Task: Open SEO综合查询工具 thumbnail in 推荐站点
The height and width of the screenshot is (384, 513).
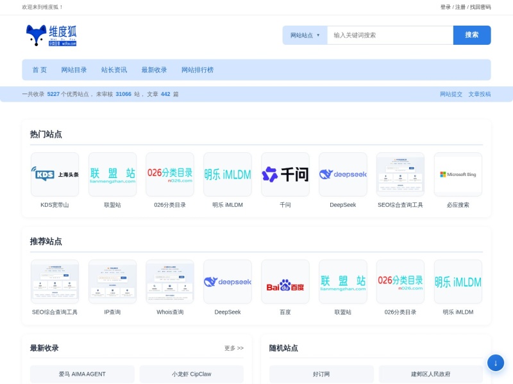Action: click(x=55, y=282)
